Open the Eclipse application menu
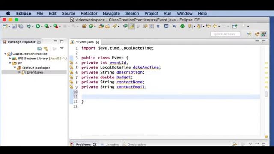The height and width of the screenshot is (154, 274). [x=24, y=13]
